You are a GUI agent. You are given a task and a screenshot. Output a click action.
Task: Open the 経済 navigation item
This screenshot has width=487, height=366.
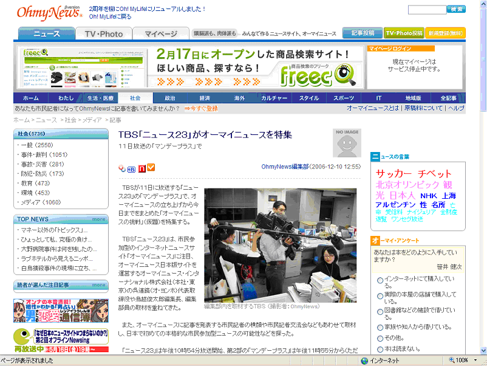tap(205, 98)
